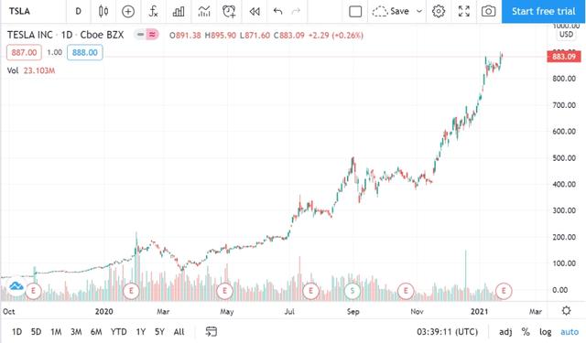
Task: Select the YTD date range
Action: (118, 332)
